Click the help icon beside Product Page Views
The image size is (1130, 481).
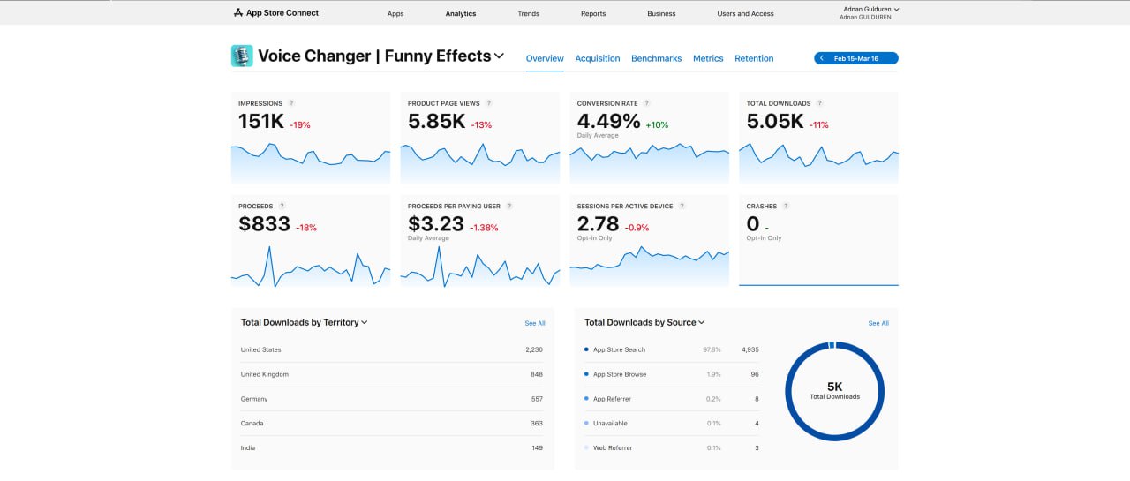pos(489,103)
